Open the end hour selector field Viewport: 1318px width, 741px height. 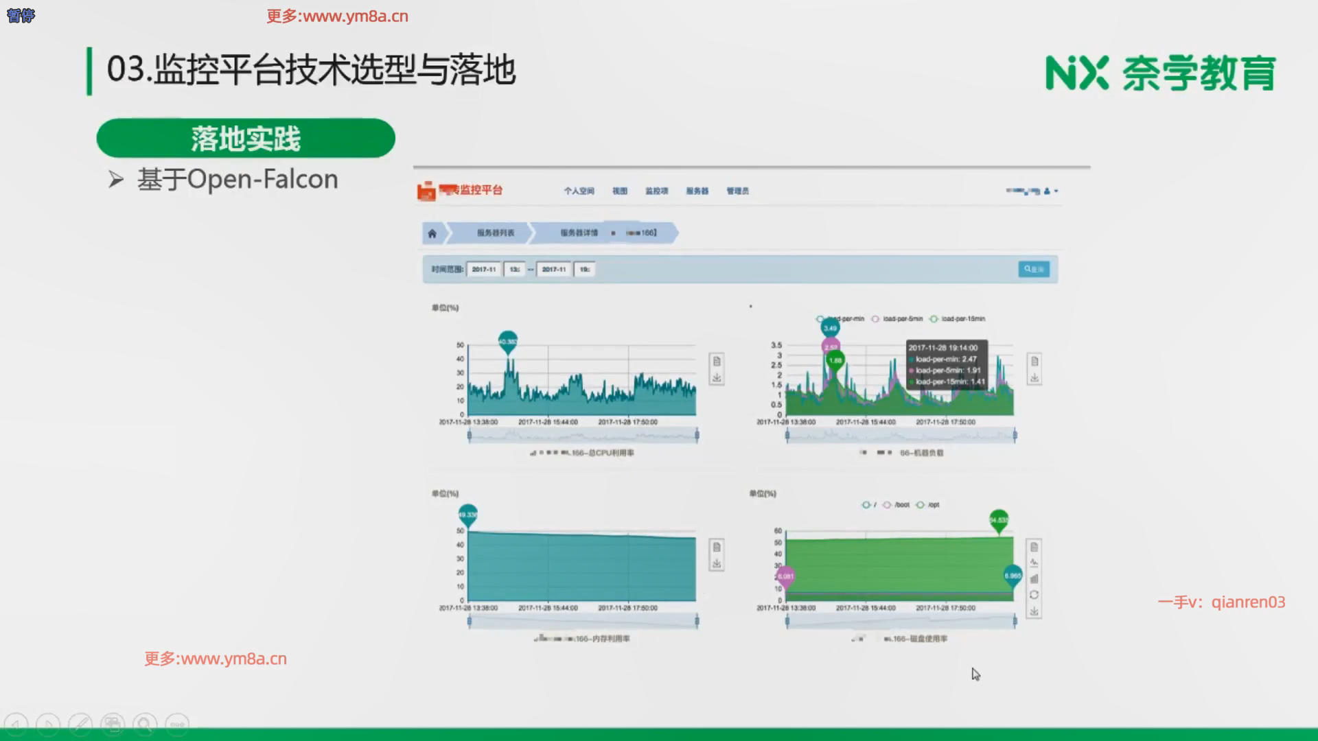pyautogui.click(x=584, y=270)
